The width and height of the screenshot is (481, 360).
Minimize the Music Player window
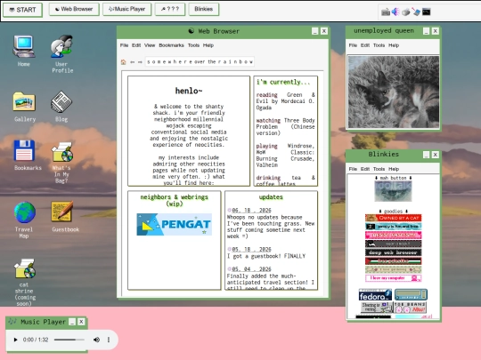[x=72, y=322]
